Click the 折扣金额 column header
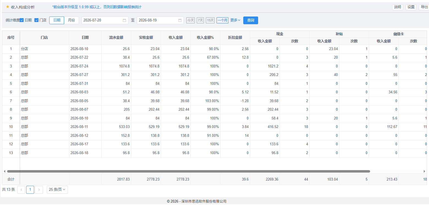Screen dimensions: 429x207 pyautogui.click(x=235, y=38)
